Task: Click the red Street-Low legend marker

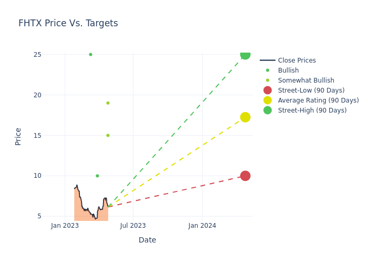Action: pyautogui.click(x=268, y=90)
